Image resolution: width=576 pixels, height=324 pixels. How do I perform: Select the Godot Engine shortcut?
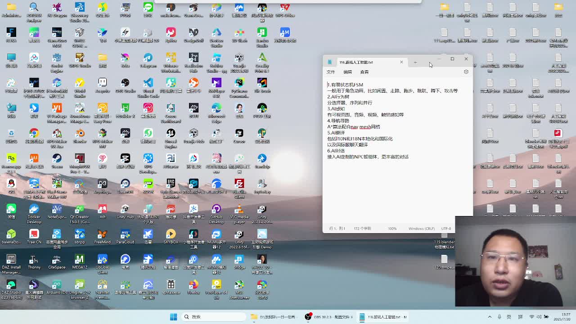57,58
